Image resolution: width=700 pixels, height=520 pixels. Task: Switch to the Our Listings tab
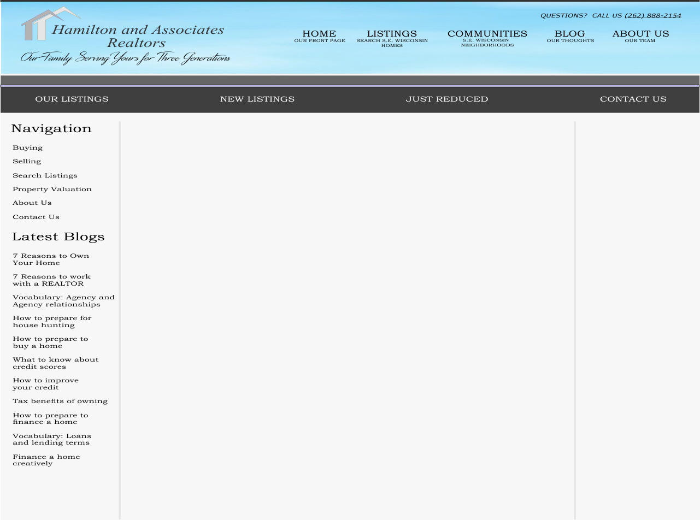(x=72, y=99)
